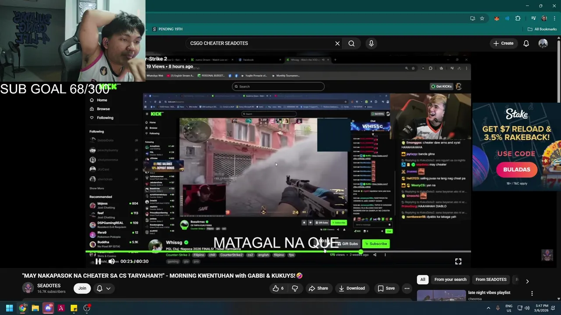
Task: Enter fullscreen on the video player
Action: (458, 261)
